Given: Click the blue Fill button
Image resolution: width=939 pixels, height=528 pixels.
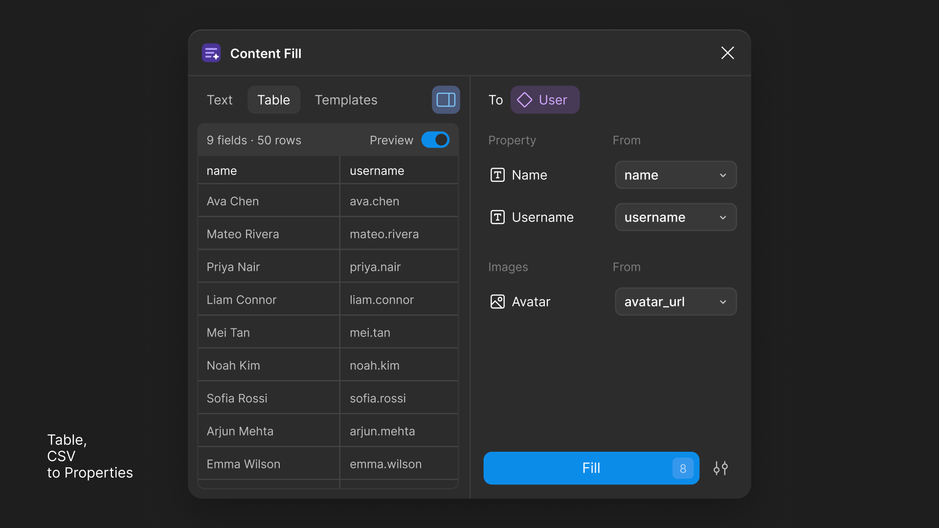Looking at the screenshot, I should click(x=591, y=468).
